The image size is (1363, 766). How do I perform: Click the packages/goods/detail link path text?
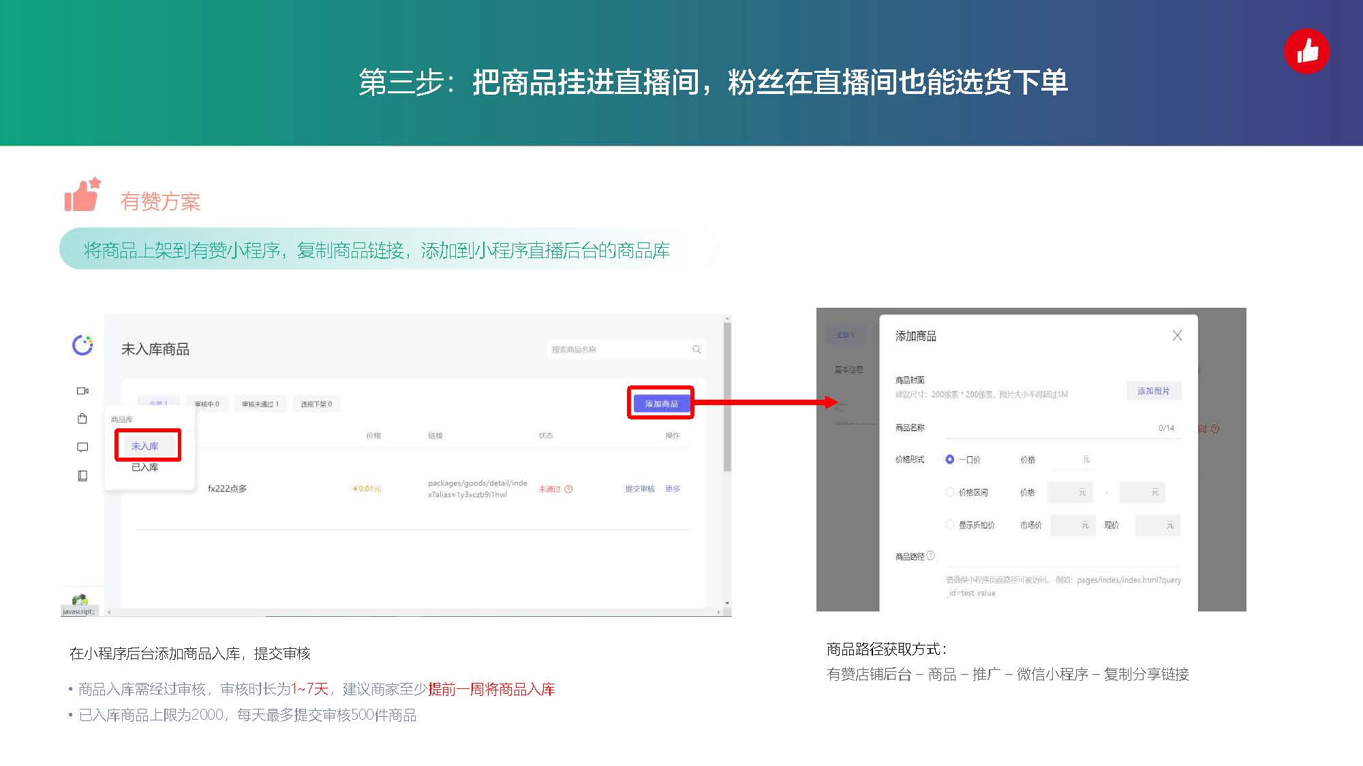click(x=477, y=489)
